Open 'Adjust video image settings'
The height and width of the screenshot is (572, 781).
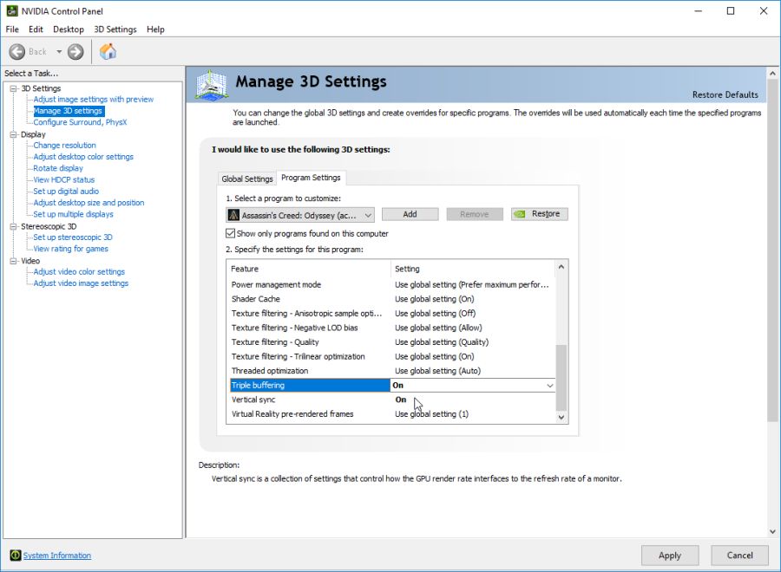[81, 283]
